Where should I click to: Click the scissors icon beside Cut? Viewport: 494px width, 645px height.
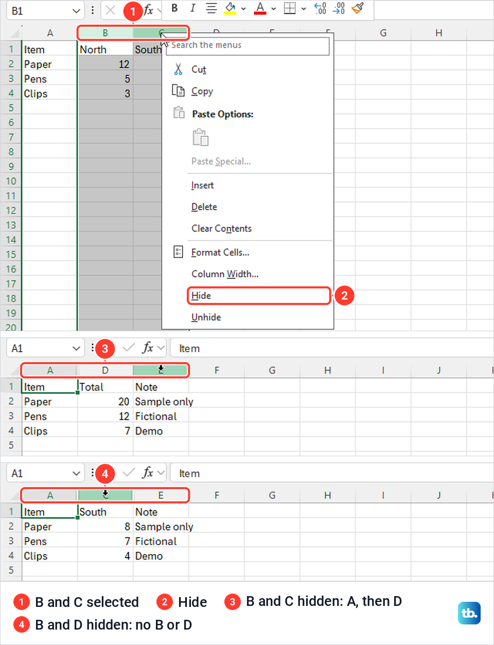point(178,69)
